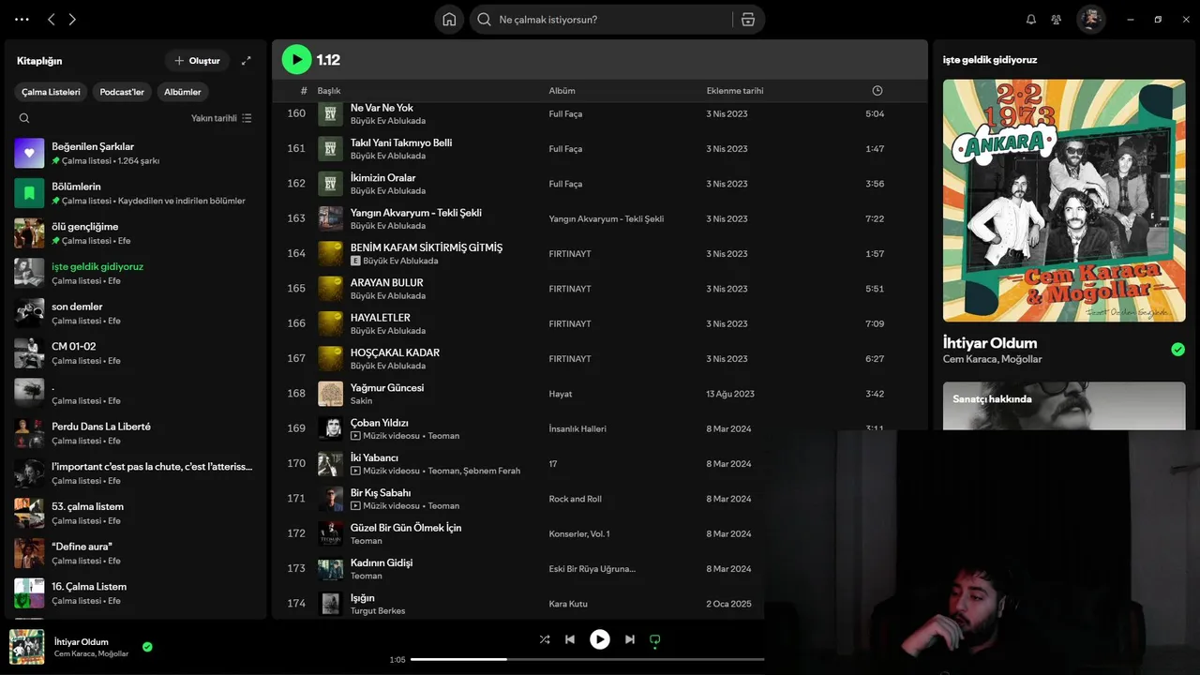Image resolution: width=1200 pixels, height=675 pixels.
Task: Open the Yakın tarihli sort dropdown
Action: coord(221,118)
